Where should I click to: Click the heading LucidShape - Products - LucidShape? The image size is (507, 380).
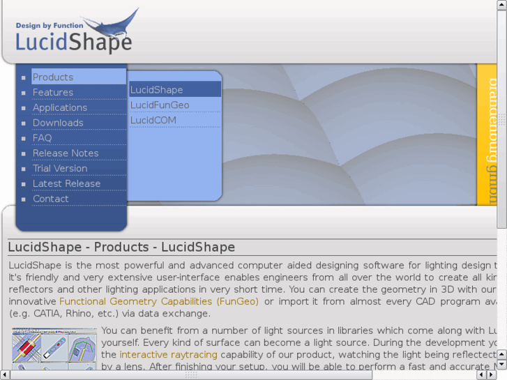click(x=121, y=247)
